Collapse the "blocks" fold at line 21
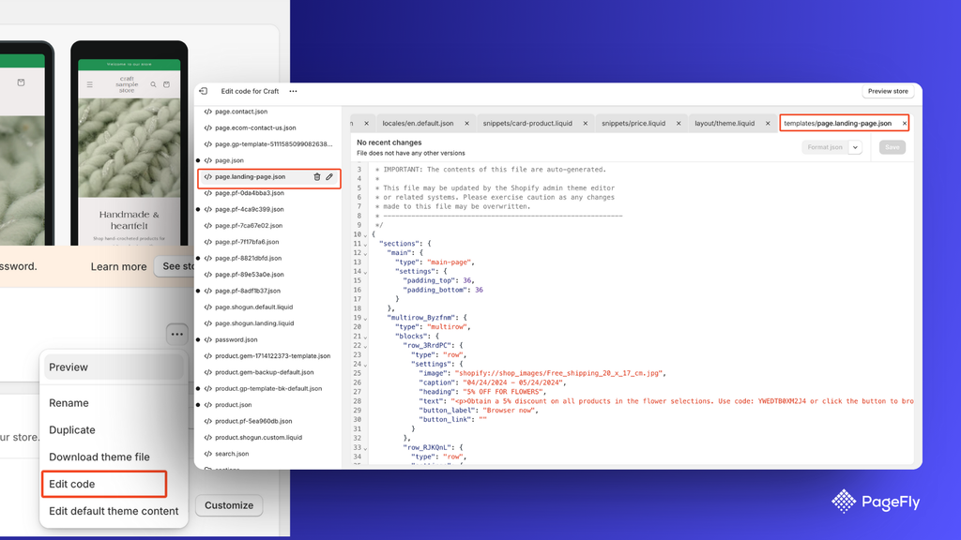The image size is (961, 540). (366, 337)
